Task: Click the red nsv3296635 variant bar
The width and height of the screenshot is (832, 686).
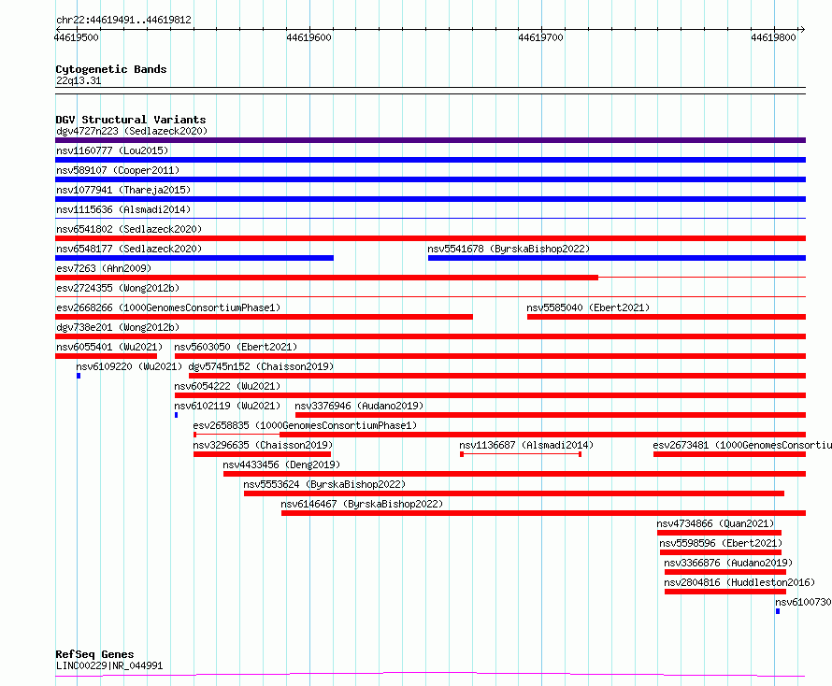Action: (262, 454)
